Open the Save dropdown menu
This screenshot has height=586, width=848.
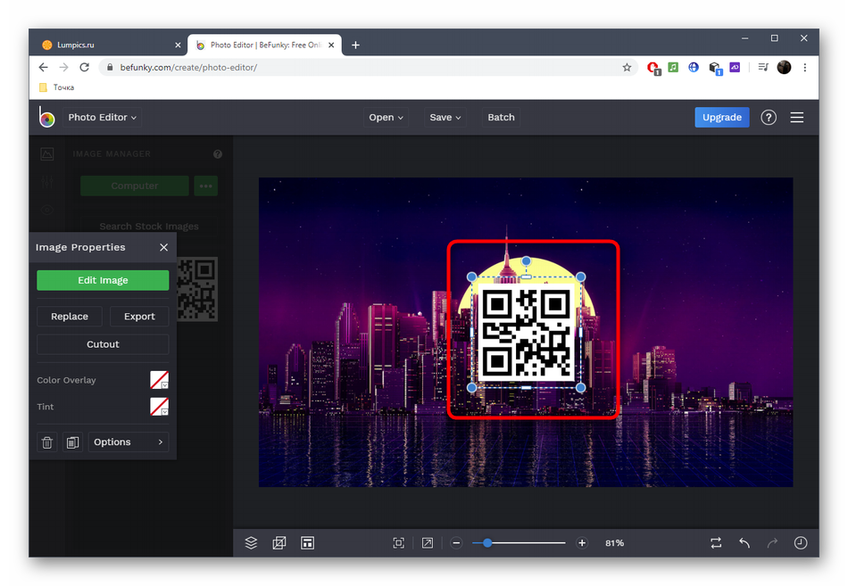click(x=445, y=117)
